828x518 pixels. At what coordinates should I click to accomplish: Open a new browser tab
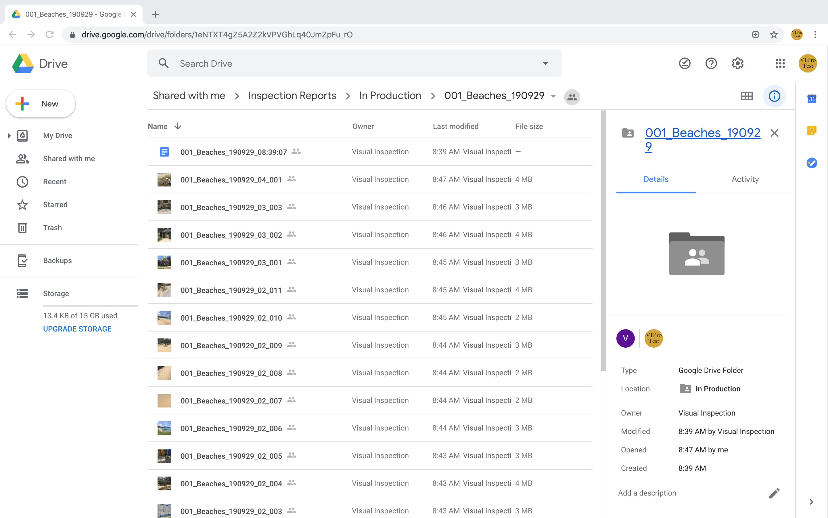tap(155, 14)
